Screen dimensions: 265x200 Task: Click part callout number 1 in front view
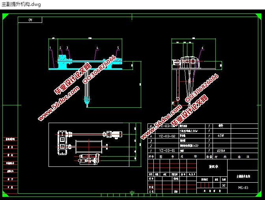click(50, 48)
